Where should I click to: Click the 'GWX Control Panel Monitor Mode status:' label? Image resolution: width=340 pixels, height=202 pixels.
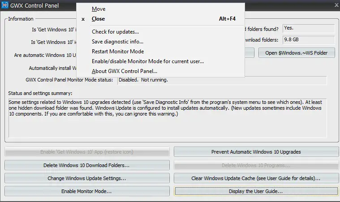pos(69,80)
